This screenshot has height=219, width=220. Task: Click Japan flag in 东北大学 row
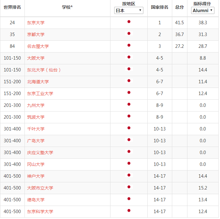coord(129,69)
